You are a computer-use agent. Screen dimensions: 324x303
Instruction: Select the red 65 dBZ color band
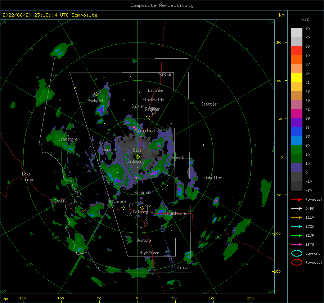(x=297, y=51)
